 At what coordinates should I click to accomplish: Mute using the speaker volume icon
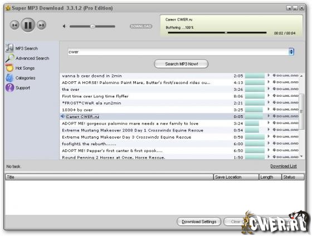tap(64, 26)
